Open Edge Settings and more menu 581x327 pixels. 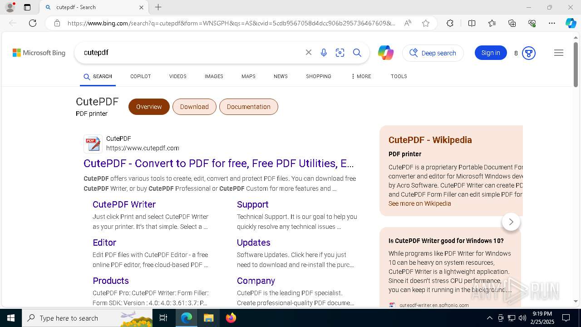(x=552, y=23)
